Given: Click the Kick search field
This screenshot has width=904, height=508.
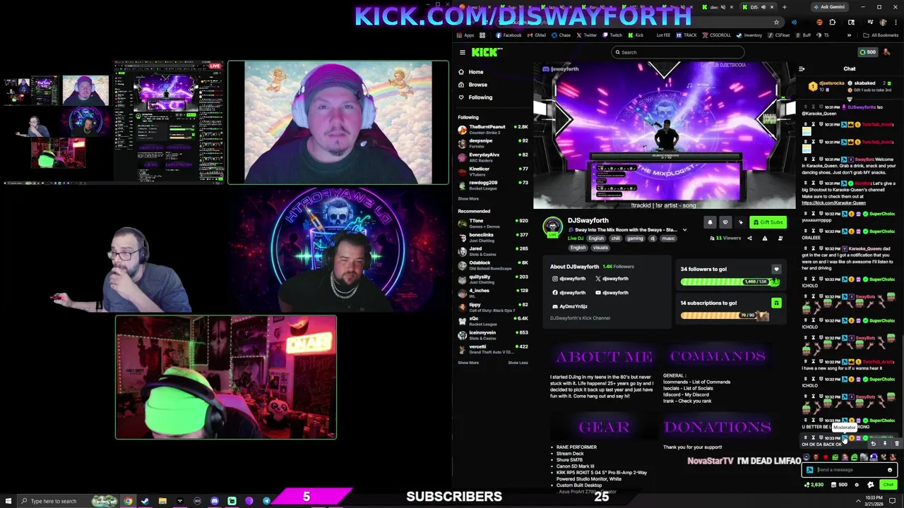Looking at the screenshot, I should tap(678, 52).
